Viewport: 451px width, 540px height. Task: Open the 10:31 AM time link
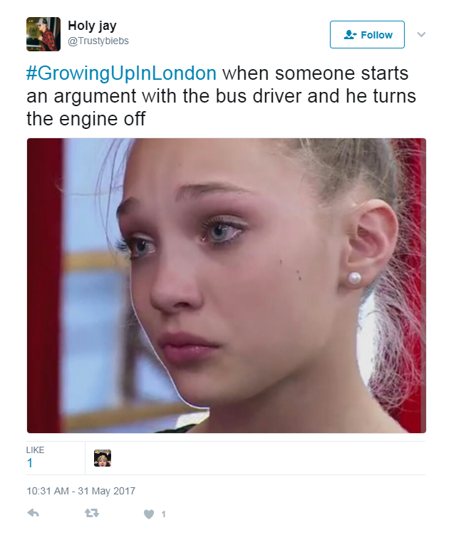(48, 491)
